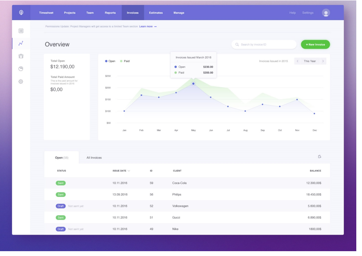Export invoices using the share icon
This screenshot has width=362, height=256.
coord(320,156)
